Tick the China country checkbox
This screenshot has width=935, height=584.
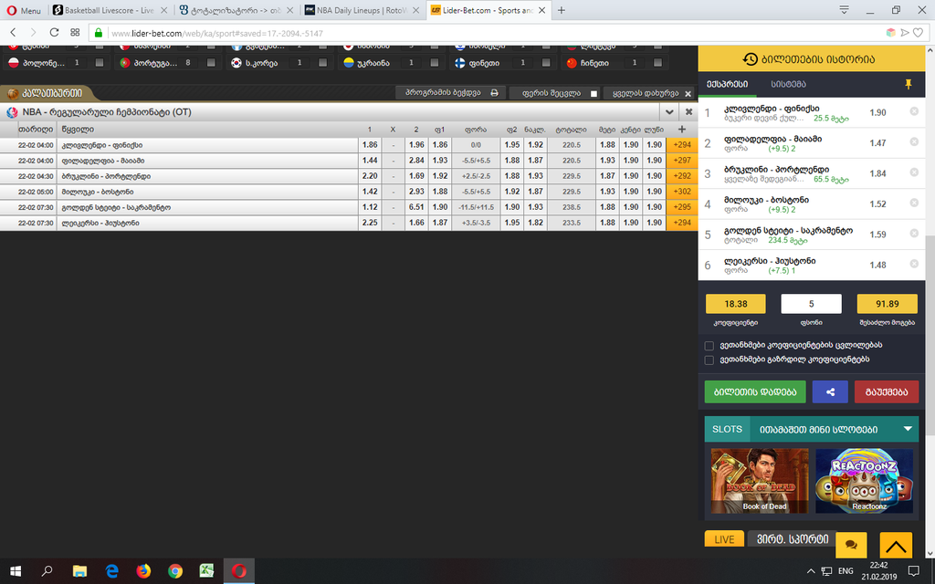657,63
